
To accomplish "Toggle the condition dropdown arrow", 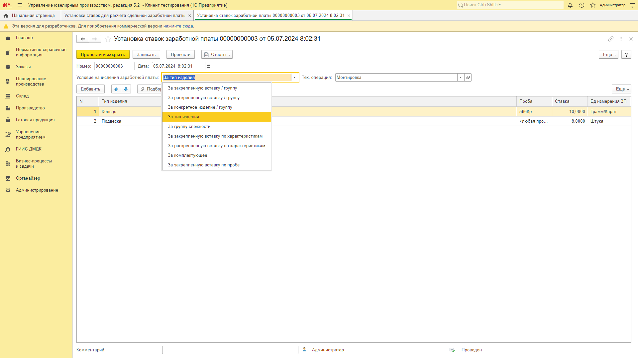I will (294, 78).
